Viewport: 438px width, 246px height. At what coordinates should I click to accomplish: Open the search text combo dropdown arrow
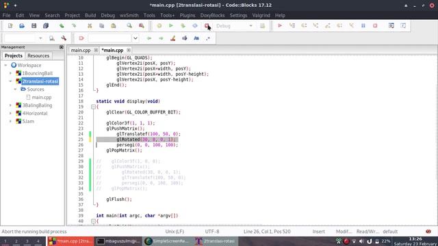[x=136, y=38]
